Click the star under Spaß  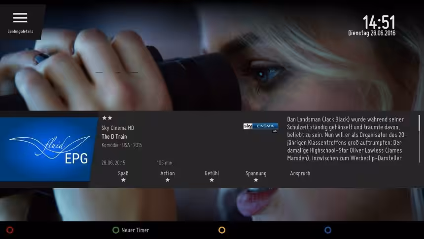point(123,180)
